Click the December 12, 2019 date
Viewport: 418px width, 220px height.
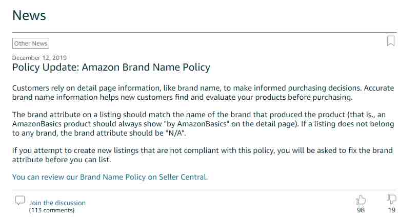39,58
